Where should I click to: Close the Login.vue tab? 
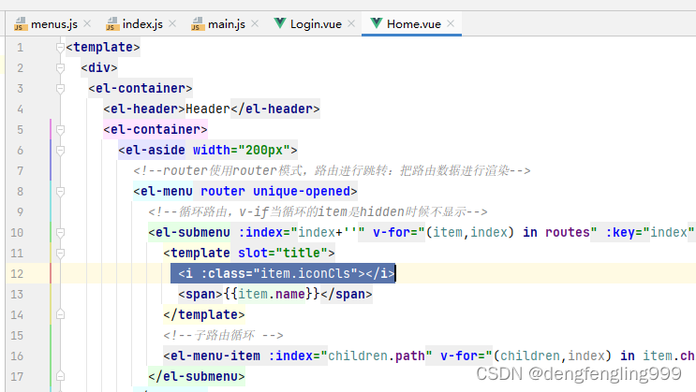click(351, 23)
